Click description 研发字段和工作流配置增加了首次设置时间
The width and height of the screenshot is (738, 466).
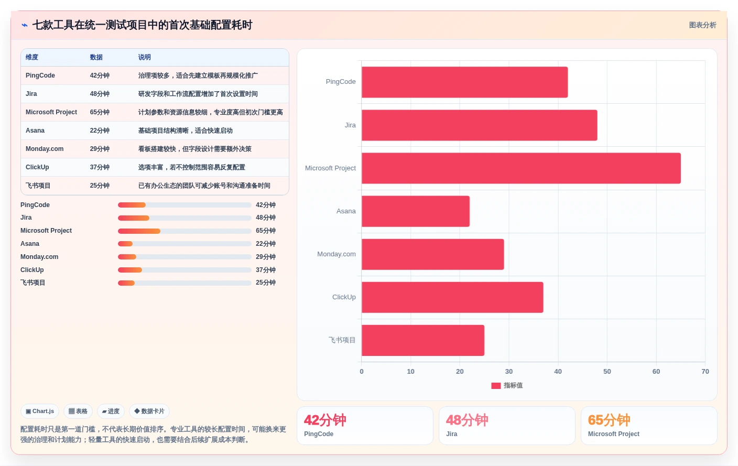pos(198,94)
